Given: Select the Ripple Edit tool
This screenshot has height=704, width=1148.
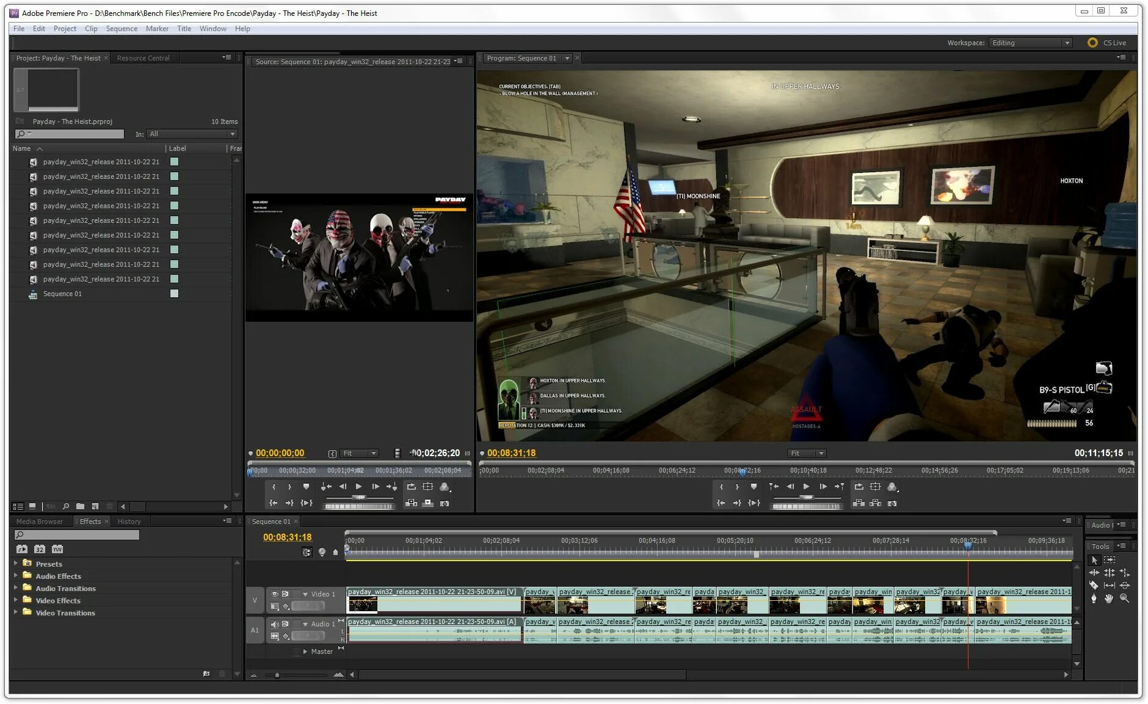Looking at the screenshot, I should [x=1094, y=573].
